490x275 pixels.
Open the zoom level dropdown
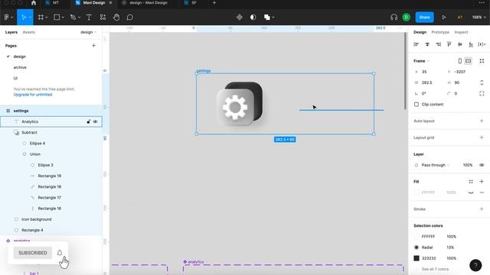479,17
